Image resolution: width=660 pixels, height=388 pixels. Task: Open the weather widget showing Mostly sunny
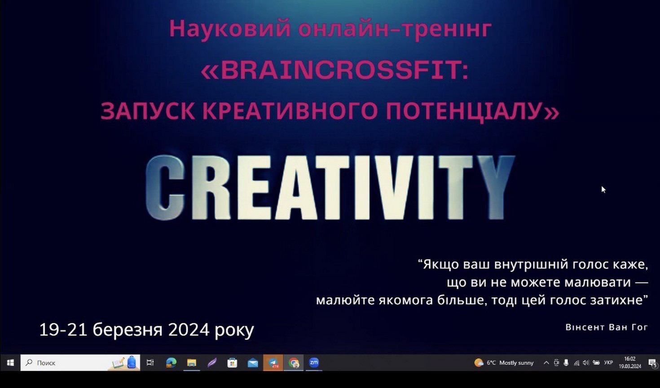click(504, 362)
